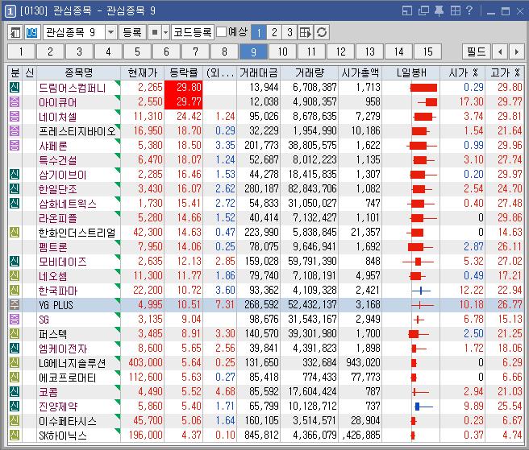The image size is (529, 450).
Task: Sort by the 등락률 column header
Action: (184, 72)
